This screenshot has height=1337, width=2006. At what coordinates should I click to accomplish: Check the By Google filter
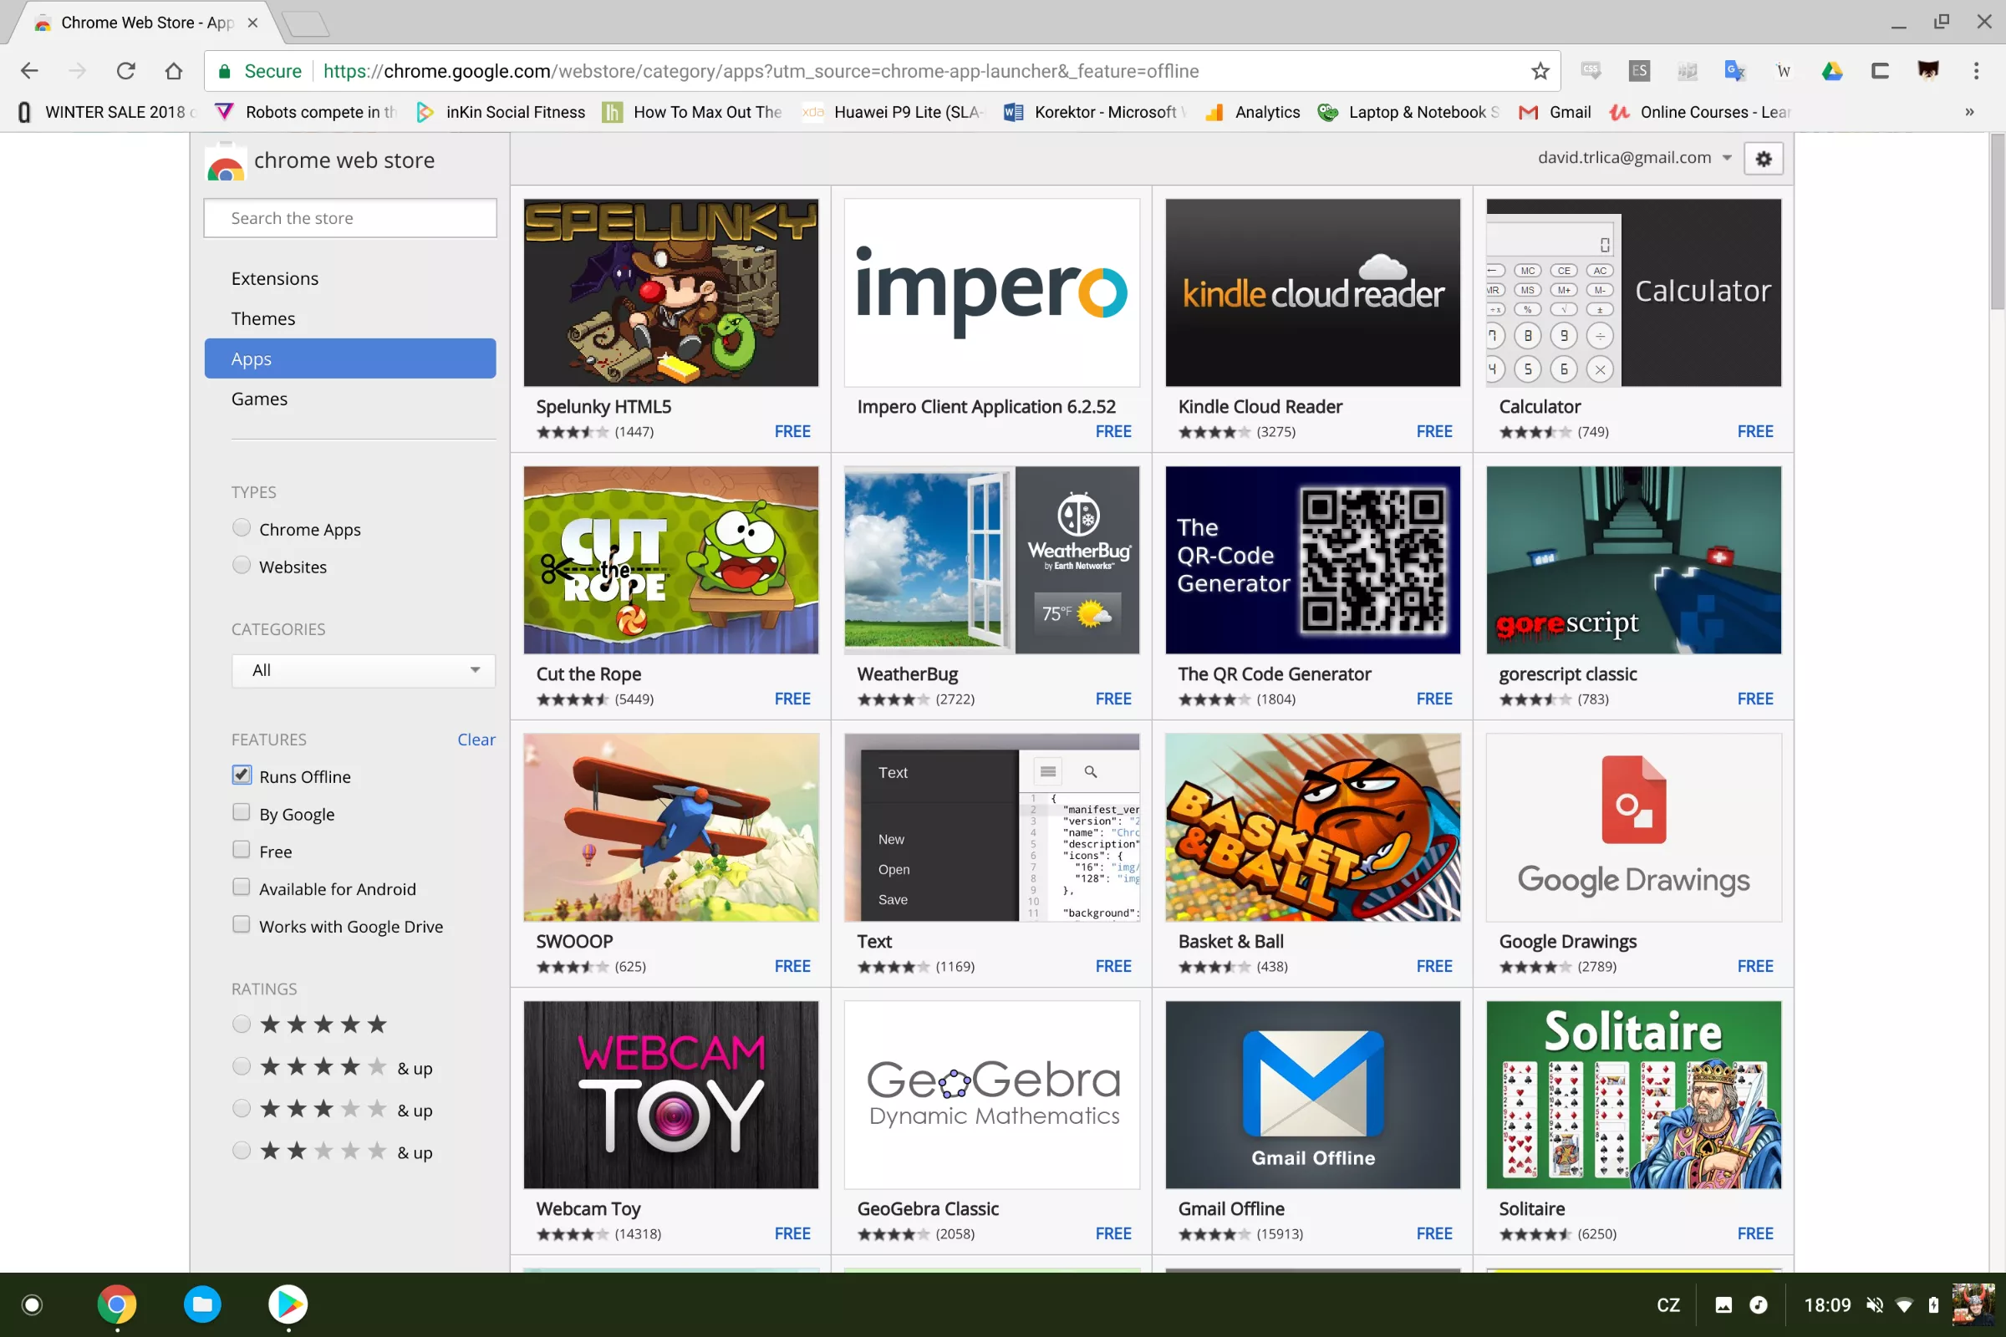(x=242, y=812)
